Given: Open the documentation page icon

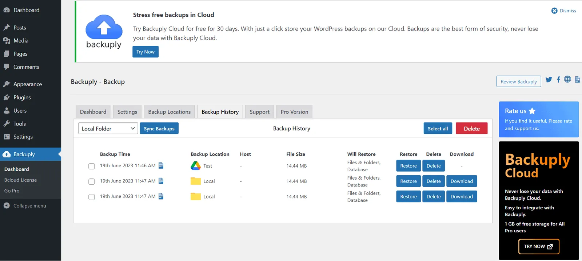Looking at the screenshot, I should (577, 79).
